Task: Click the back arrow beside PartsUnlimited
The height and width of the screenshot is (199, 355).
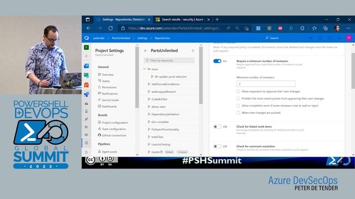Action: [145, 51]
